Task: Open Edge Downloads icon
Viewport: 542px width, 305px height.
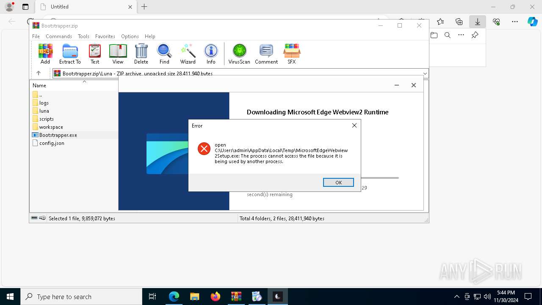Action: point(478,22)
